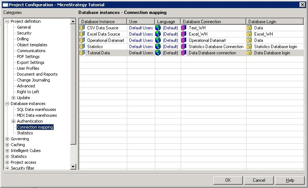308x188 pixels.
Task: Click the globe icon in Excel Data Source row
Action: pyautogui.click(x=158, y=34)
